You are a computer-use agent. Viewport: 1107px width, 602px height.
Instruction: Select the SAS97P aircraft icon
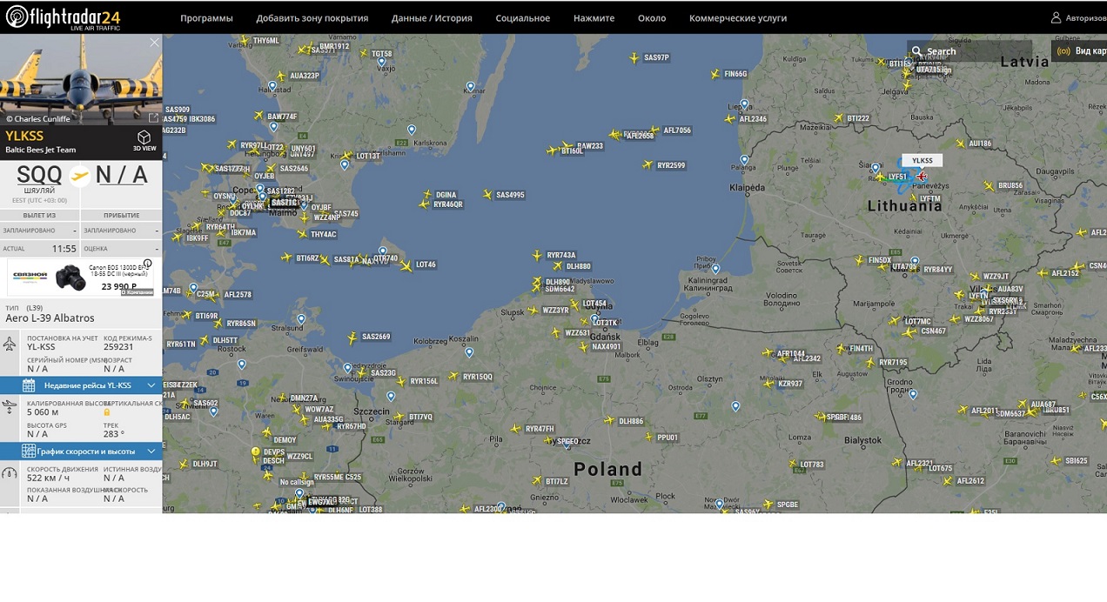(634, 57)
